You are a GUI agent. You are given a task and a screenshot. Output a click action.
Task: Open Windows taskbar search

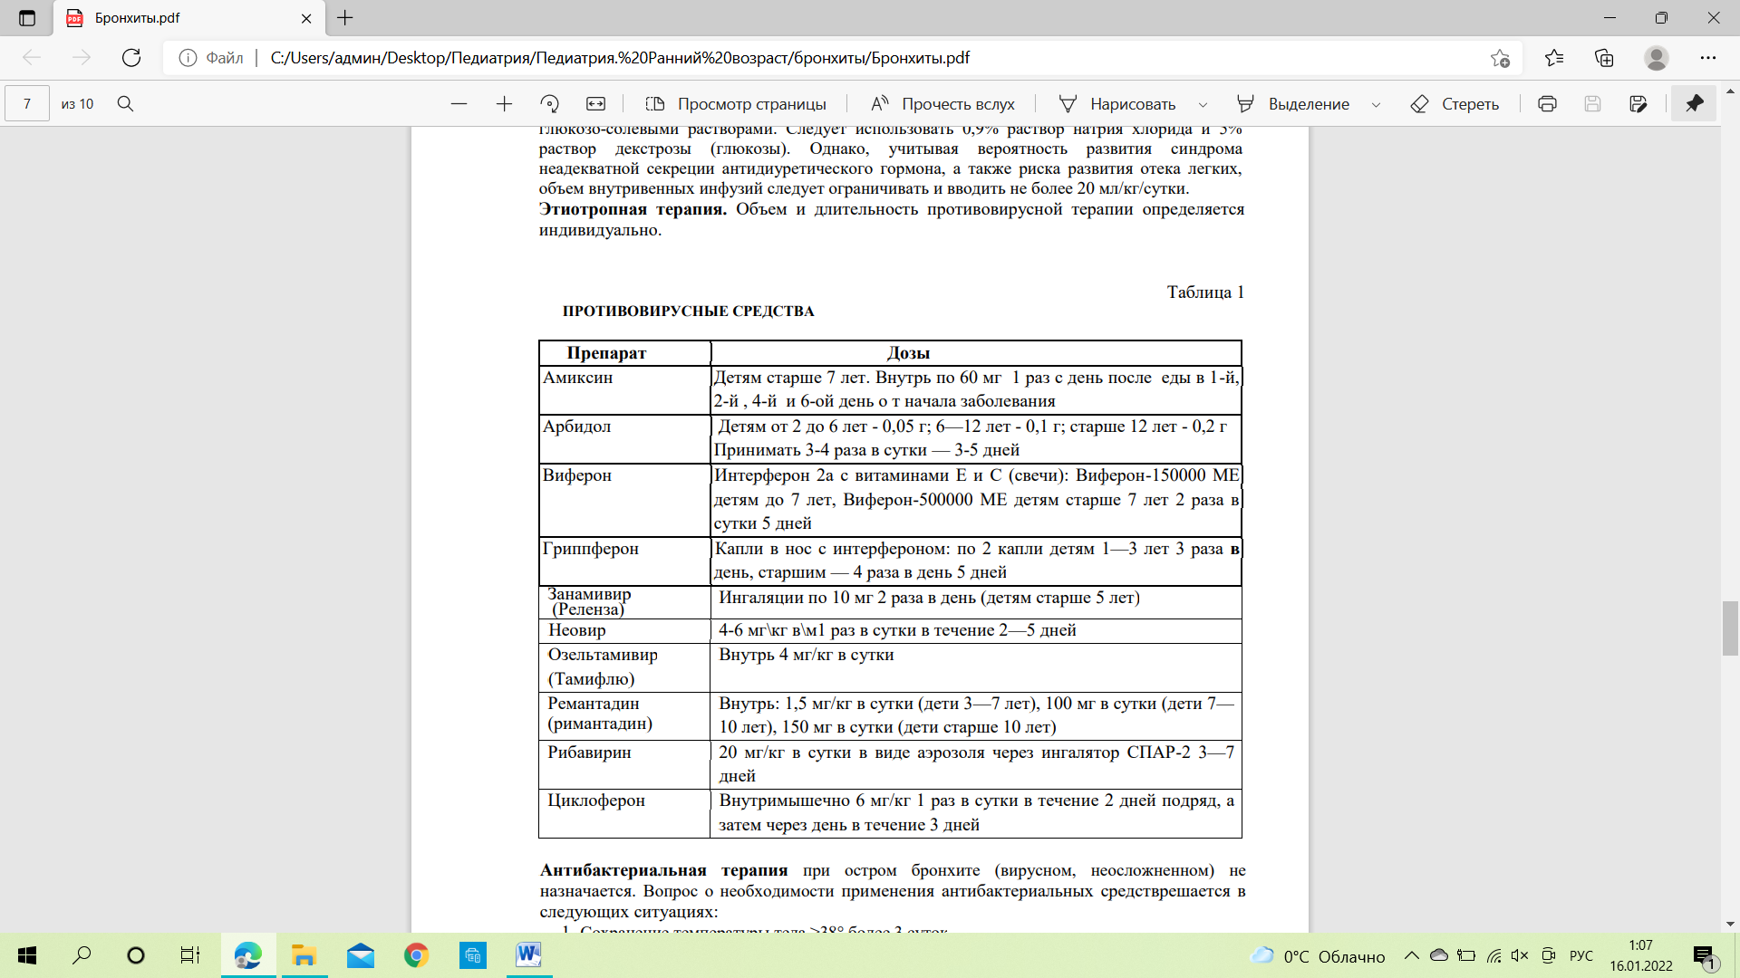[x=82, y=955]
